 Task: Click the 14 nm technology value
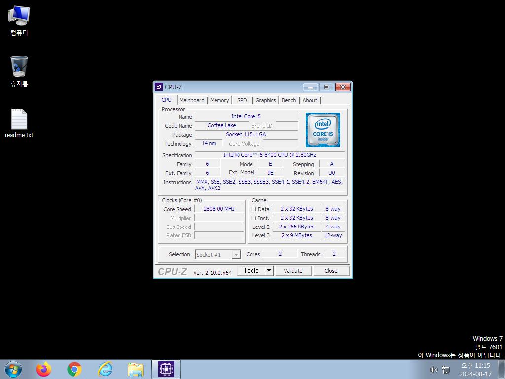pos(209,143)
